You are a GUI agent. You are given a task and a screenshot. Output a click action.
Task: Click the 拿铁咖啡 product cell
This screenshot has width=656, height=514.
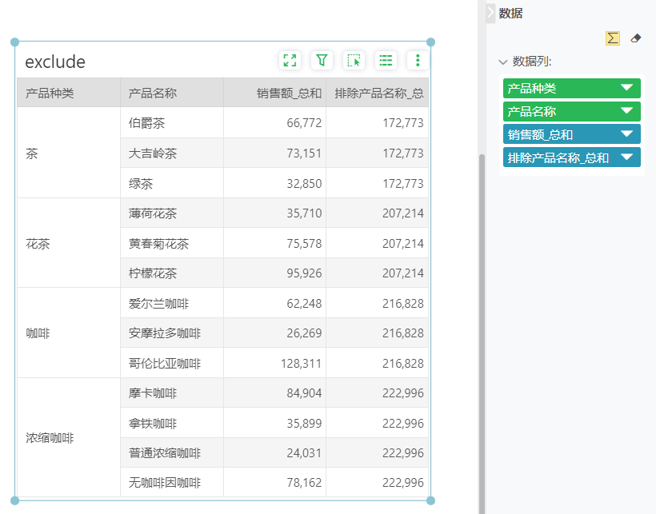click(x=171, y=423)
